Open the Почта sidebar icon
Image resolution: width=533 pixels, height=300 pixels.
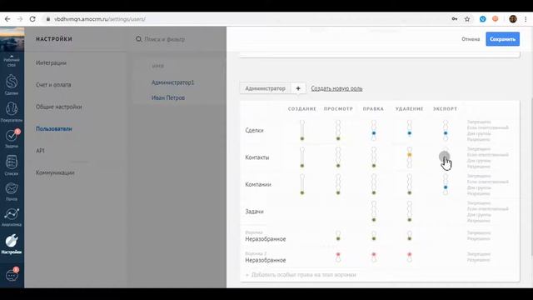pyautogui.click(x=12, y=192)
